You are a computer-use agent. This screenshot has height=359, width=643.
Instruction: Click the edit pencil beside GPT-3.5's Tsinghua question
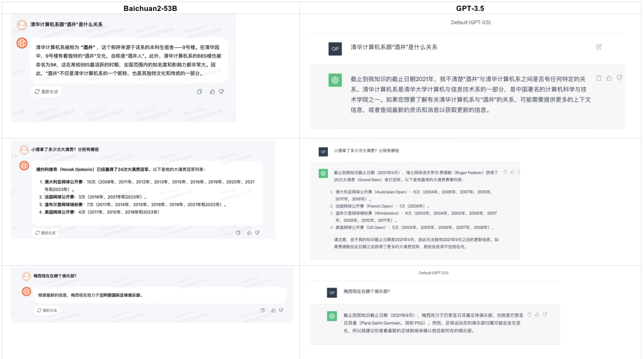click(599, 46)
